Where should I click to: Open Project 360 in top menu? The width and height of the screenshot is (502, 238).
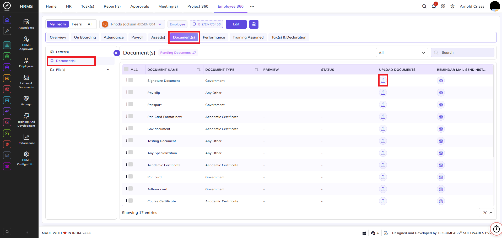198,6
